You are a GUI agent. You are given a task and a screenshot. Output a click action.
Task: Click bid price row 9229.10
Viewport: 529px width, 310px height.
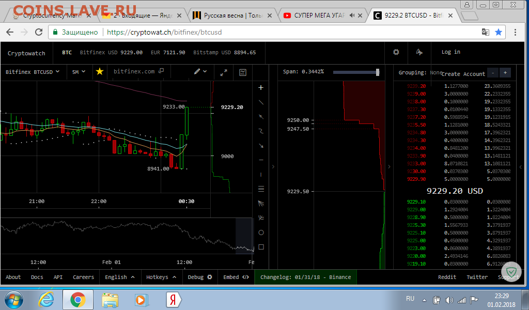point(459,202)
